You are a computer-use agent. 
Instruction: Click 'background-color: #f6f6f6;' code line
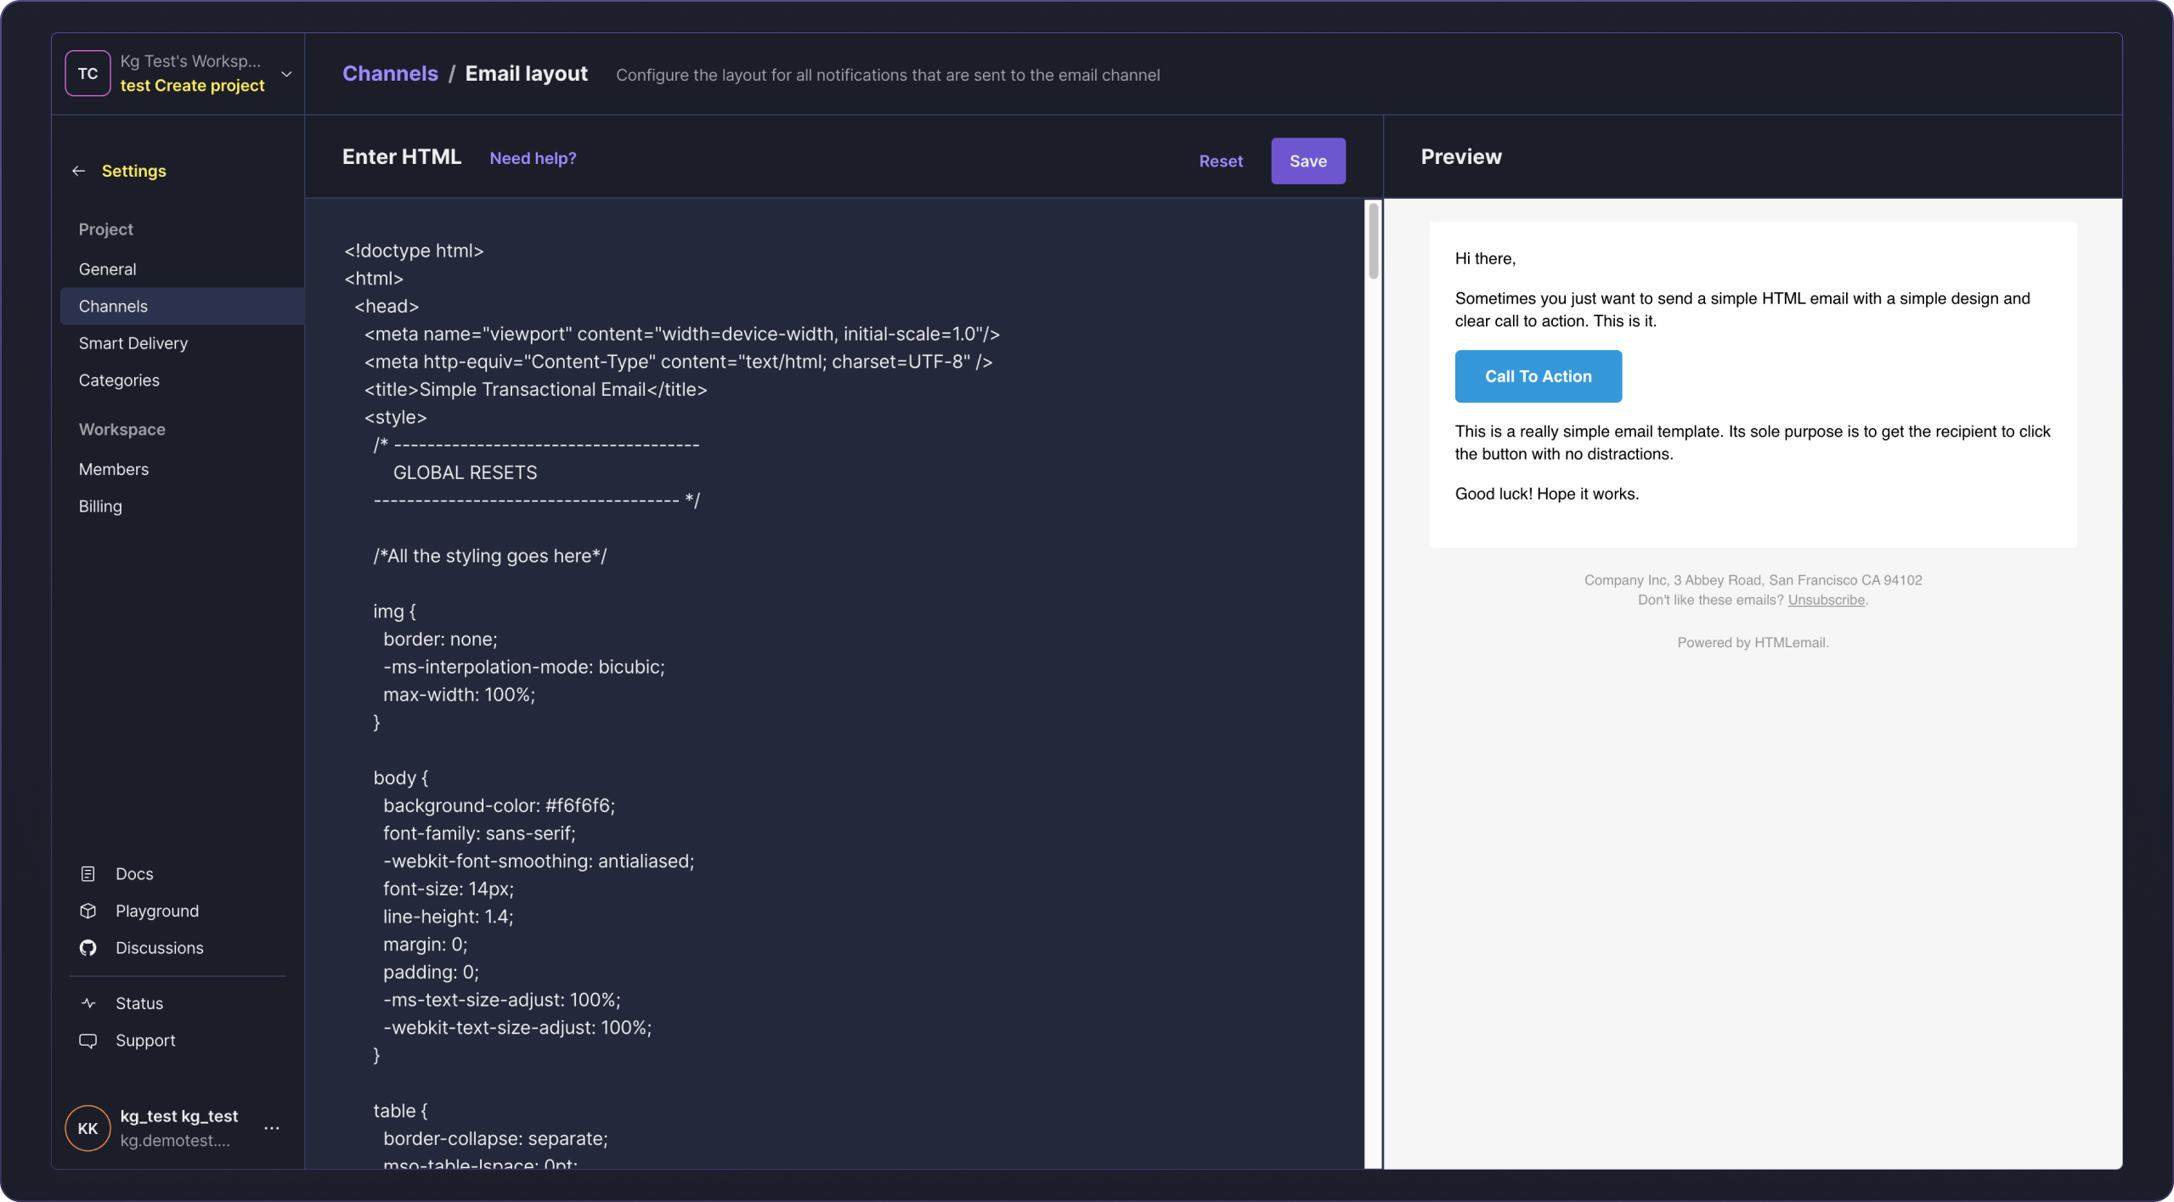point(499,805)
